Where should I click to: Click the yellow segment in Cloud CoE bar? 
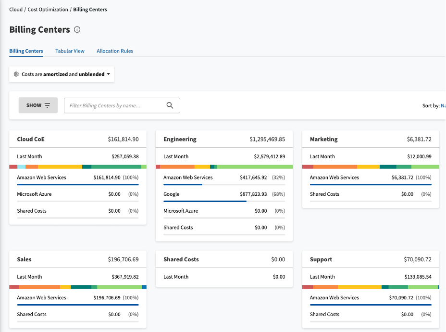tap(60, 167)
